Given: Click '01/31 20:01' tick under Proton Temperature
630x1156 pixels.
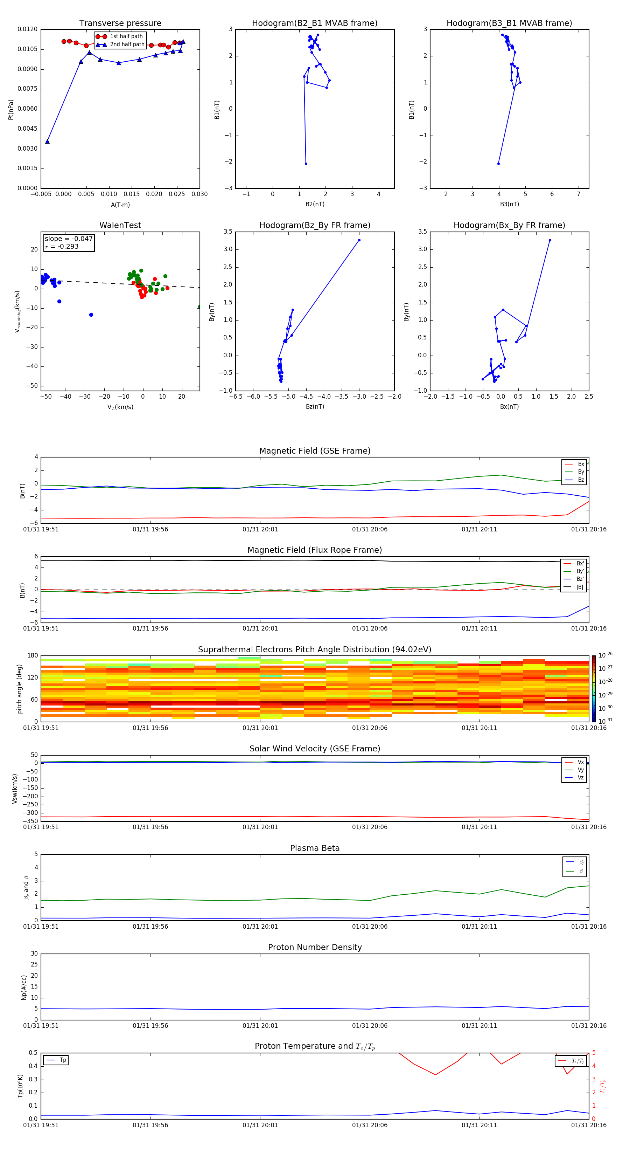Looking at the screenshot, I should point(260,1125).
